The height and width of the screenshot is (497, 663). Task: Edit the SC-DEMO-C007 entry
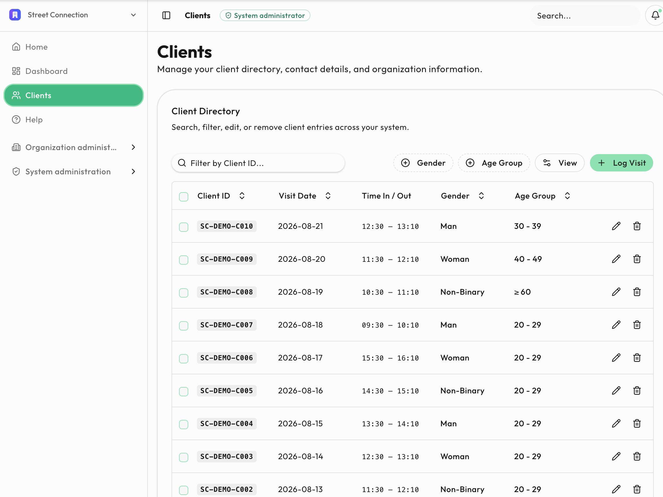pos(616,325)
